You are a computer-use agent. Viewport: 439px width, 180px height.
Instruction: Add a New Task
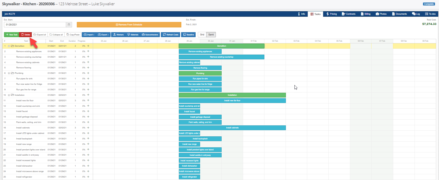coord(12,35)
